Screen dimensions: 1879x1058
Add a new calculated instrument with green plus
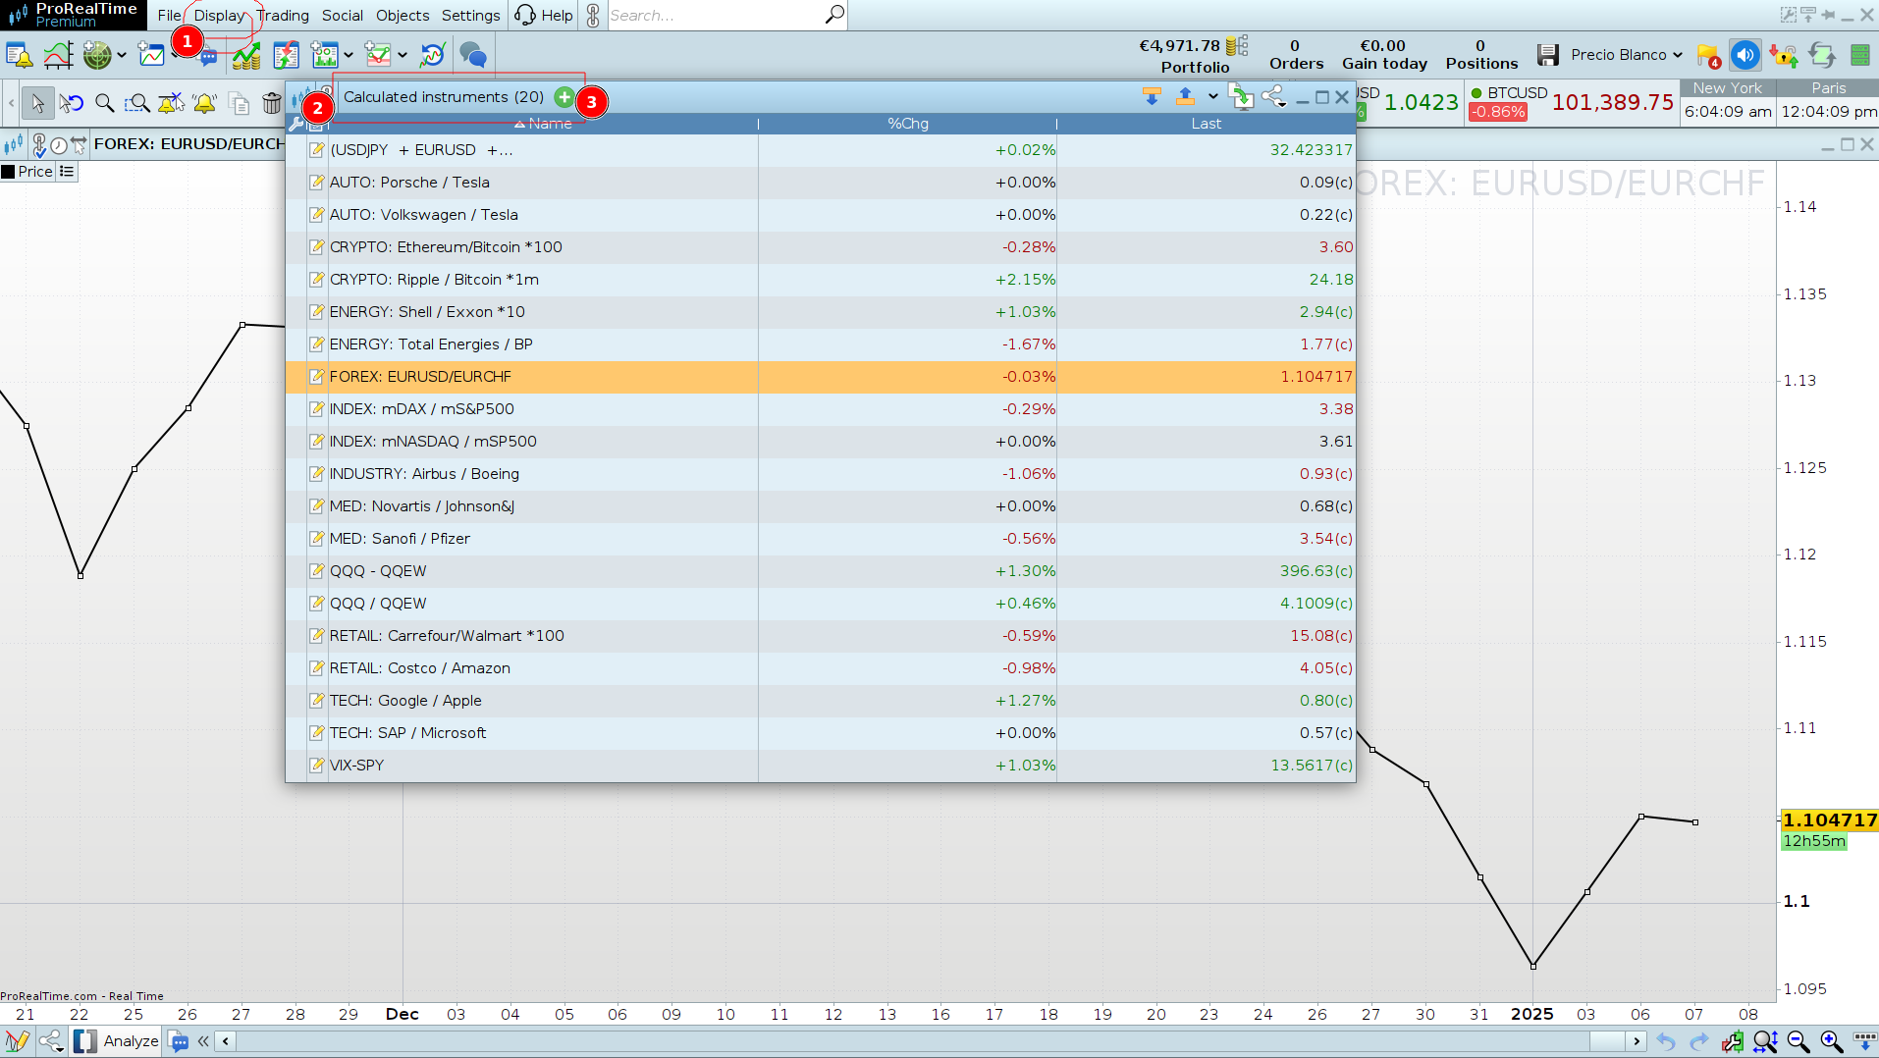pos(564,97)
